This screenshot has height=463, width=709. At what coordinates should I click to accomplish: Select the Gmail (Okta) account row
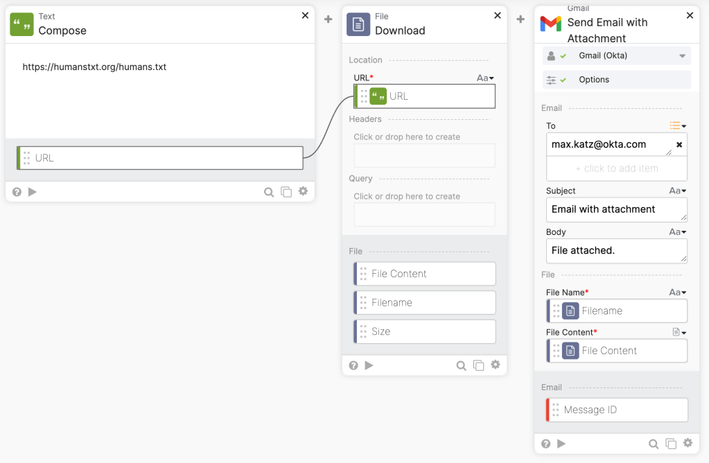coord(615,55)
